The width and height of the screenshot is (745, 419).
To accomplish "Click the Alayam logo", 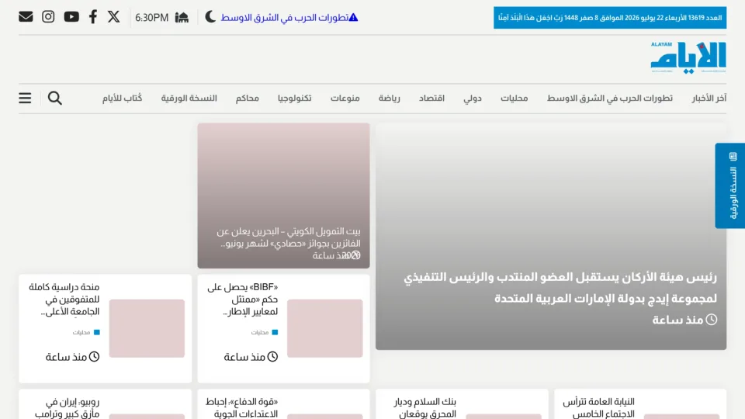I will [688, 57].
